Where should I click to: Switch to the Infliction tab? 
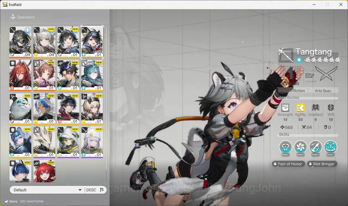(293, 91)
